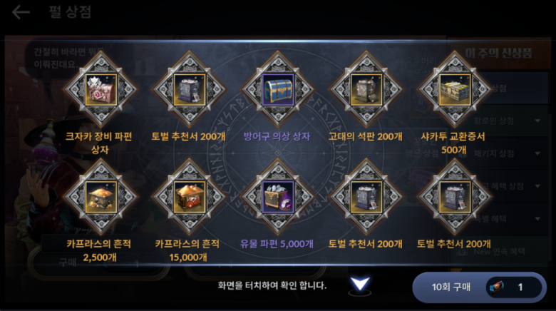Tap the 화면을 터치하여 확인 합니다 prompt
556x311 pixels.
272,285
